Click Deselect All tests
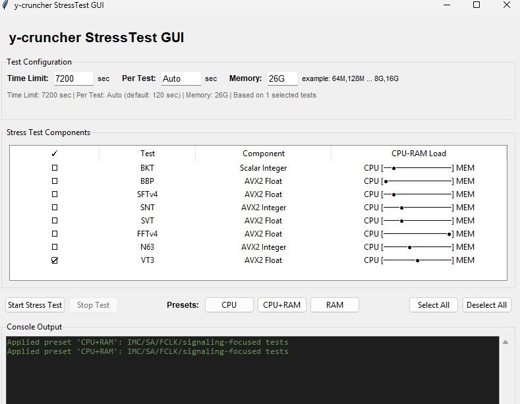The image size is (520, 404). pos(486,305)
